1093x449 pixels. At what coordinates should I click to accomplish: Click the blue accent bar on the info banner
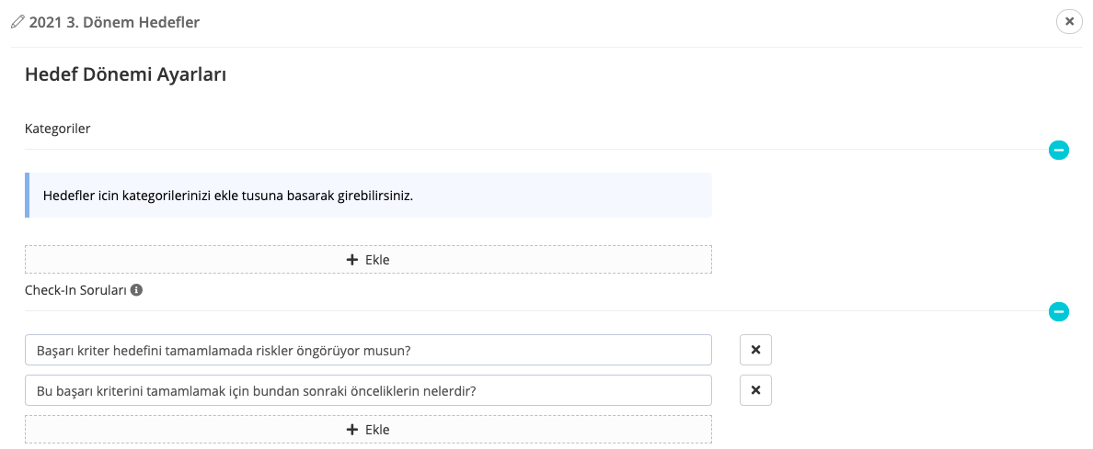pos(27,196)
